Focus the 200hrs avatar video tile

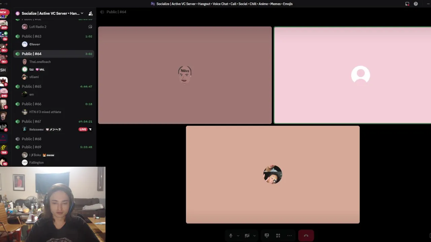pos(185,75)
